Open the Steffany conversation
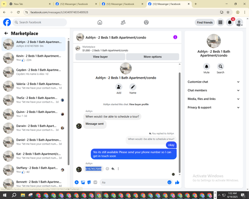Viewport: 249px width, 199px height. 33,170
